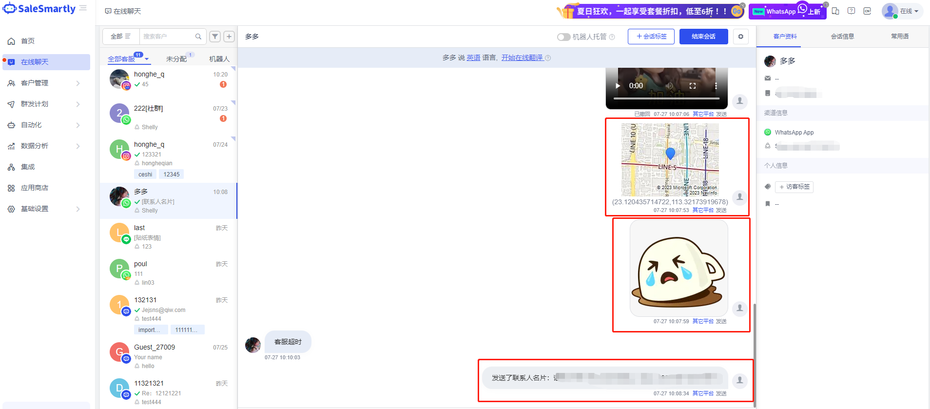Click the device switch icon in header
This screenshot has width=930, height=409.
coord(835,11)
